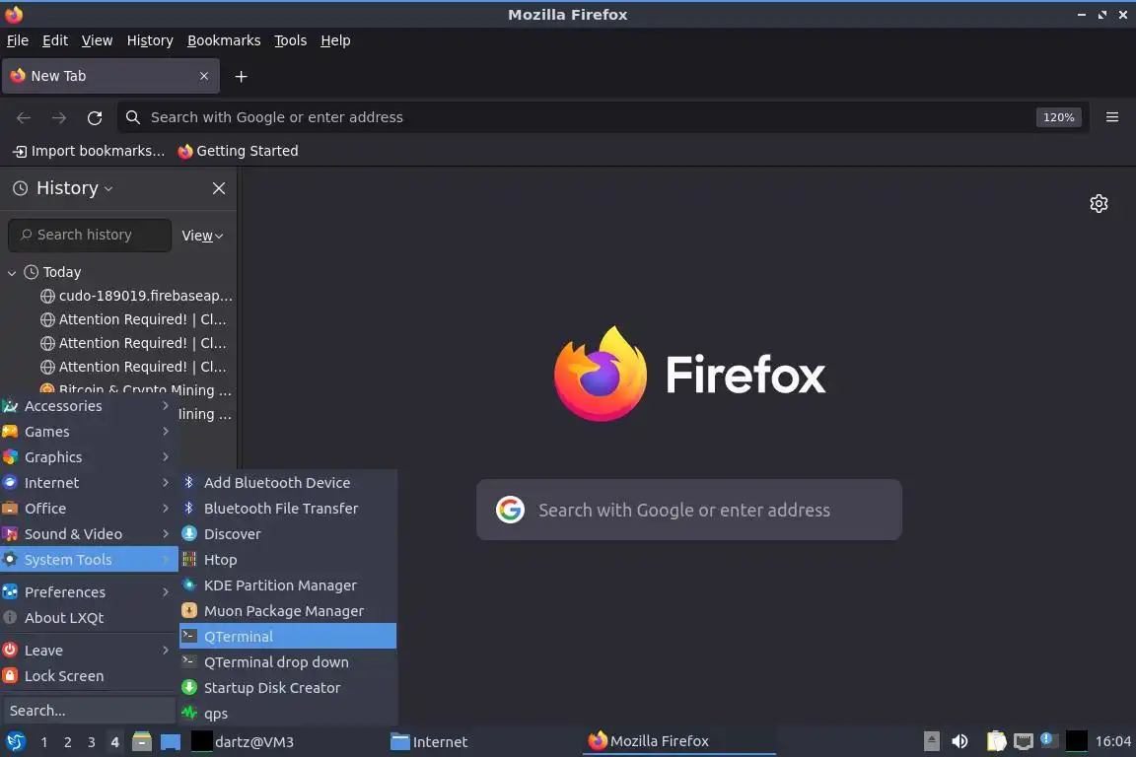Click the Search history field

pos(90,236)
